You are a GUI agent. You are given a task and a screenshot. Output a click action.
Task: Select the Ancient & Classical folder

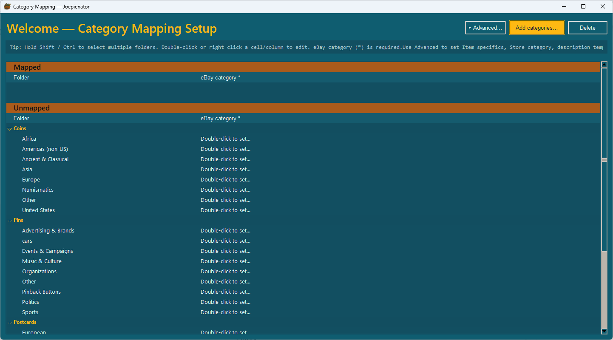45,159
